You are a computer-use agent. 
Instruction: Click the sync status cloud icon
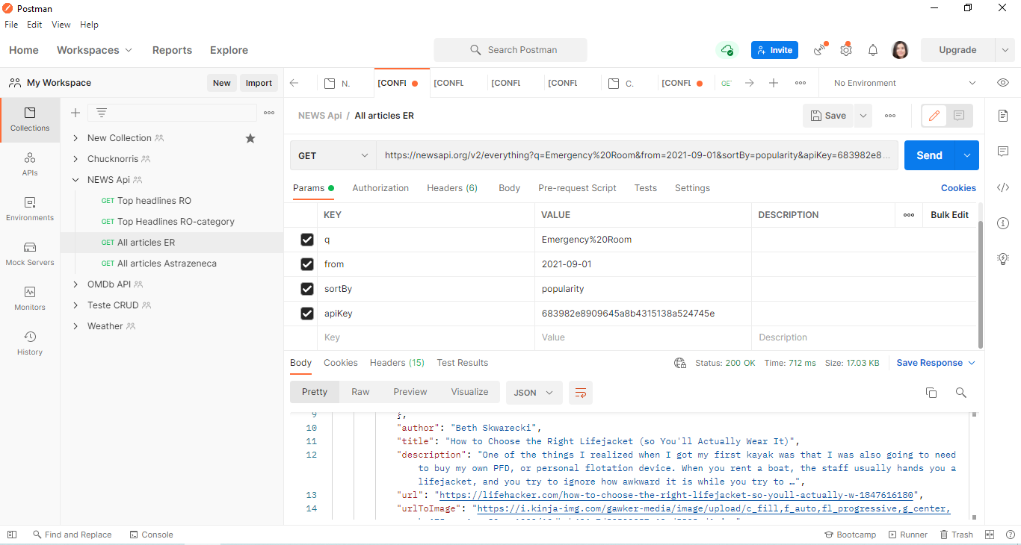click(727, 50)
